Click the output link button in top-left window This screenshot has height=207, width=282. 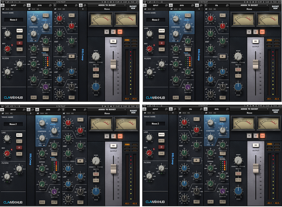click(113, 41)
